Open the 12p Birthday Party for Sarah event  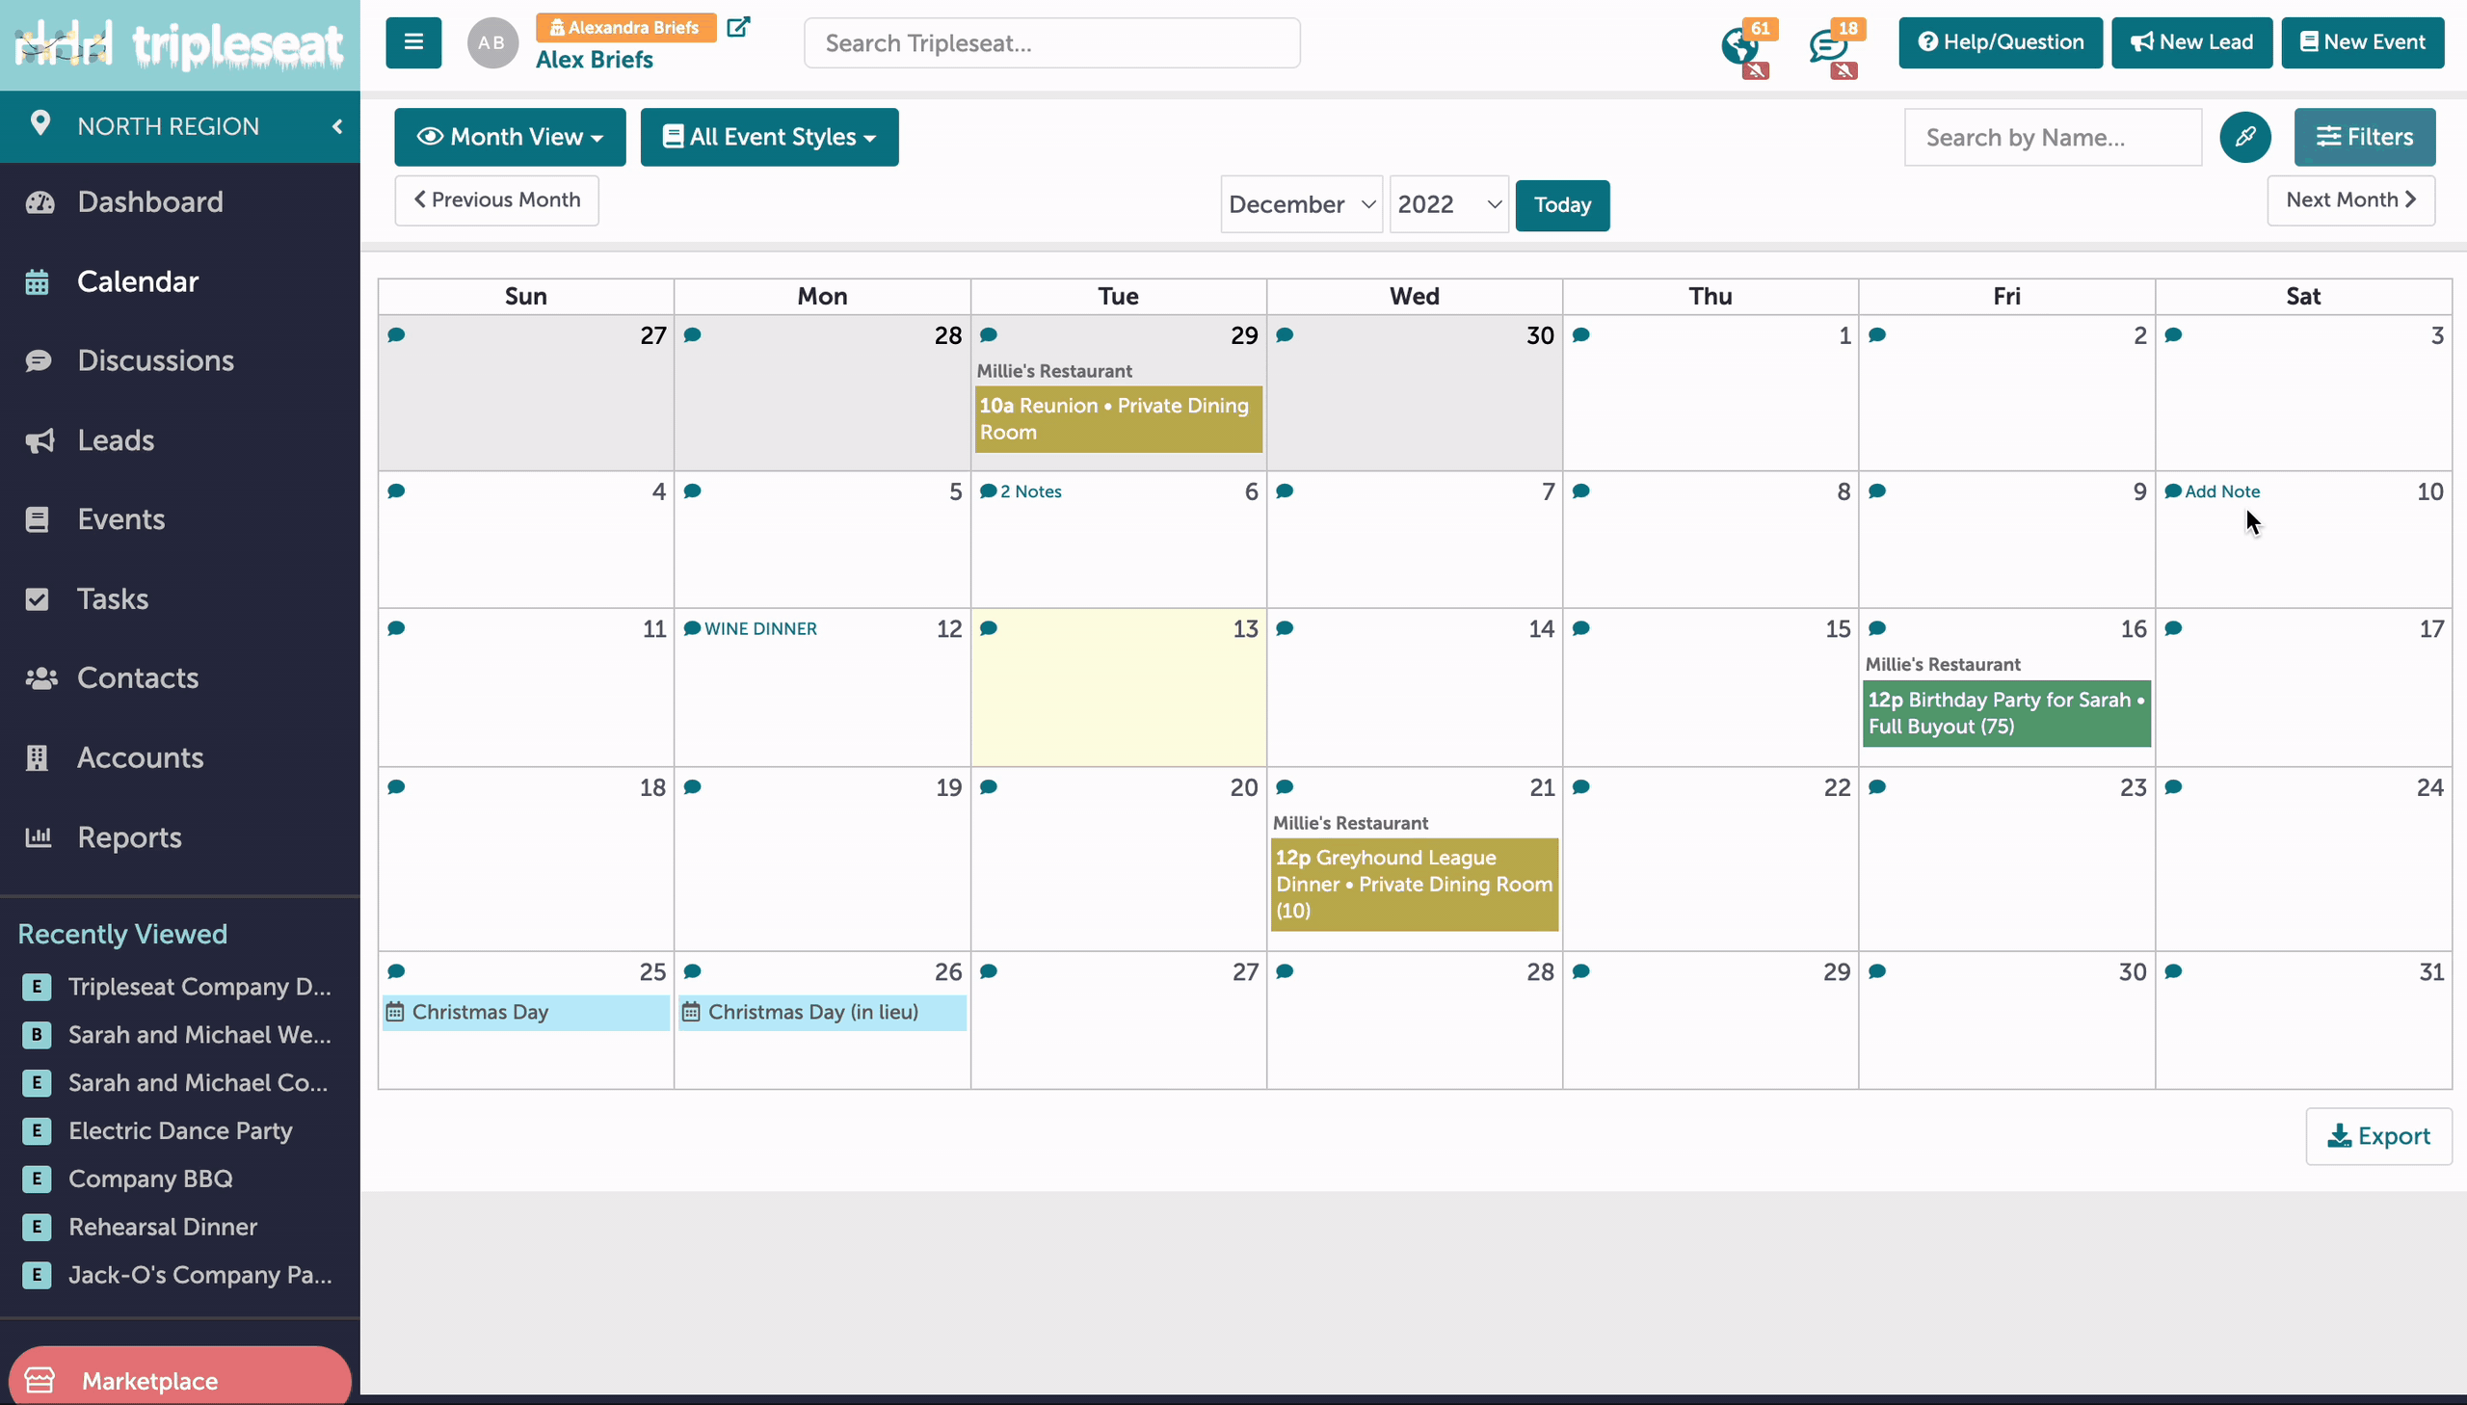click(x=2005, y=713)
